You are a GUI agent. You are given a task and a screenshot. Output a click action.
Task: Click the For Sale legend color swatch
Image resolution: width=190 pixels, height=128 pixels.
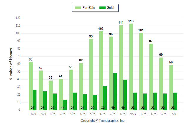click(x=78, y=8)
